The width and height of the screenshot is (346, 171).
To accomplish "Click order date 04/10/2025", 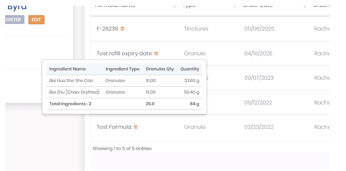I will tap(258, 53).
